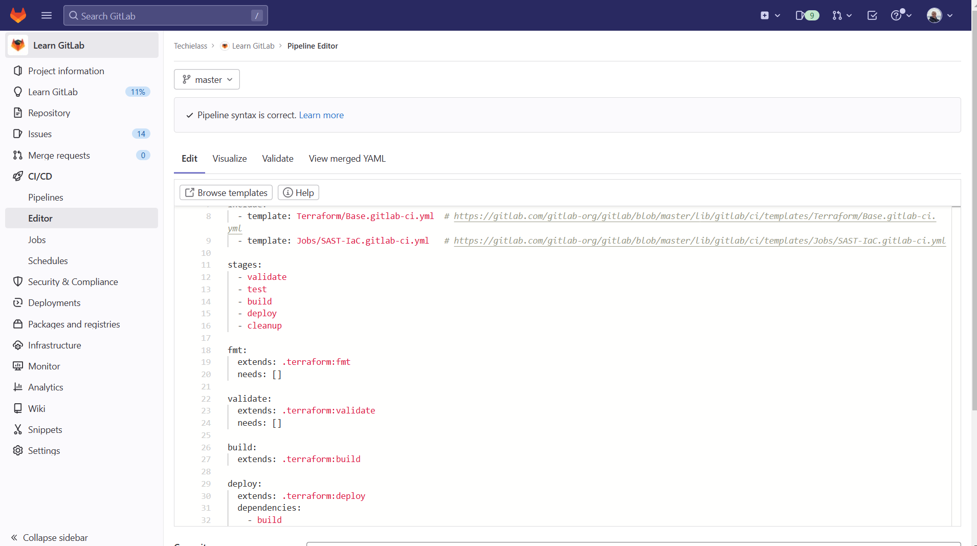Click the GitLab logo in top left
977x546 pixels.
click(x=18, y=15)
